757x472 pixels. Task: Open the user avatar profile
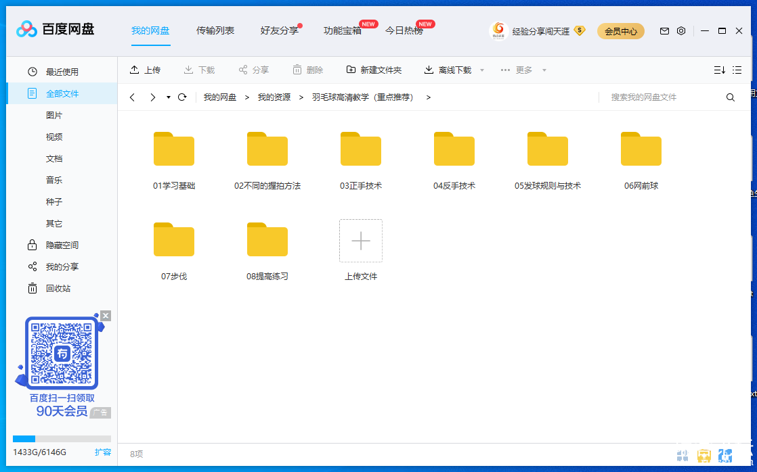coord(499,31)
